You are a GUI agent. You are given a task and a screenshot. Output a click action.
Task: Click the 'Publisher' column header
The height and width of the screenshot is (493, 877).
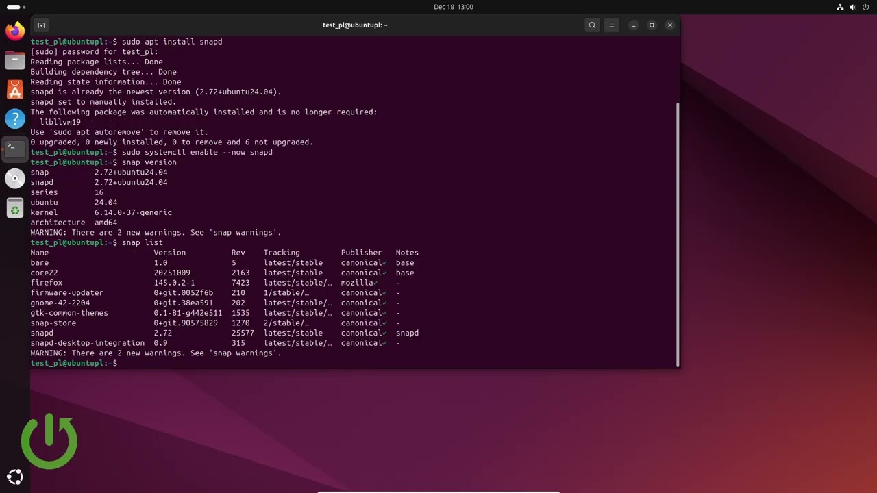point(362,253)
